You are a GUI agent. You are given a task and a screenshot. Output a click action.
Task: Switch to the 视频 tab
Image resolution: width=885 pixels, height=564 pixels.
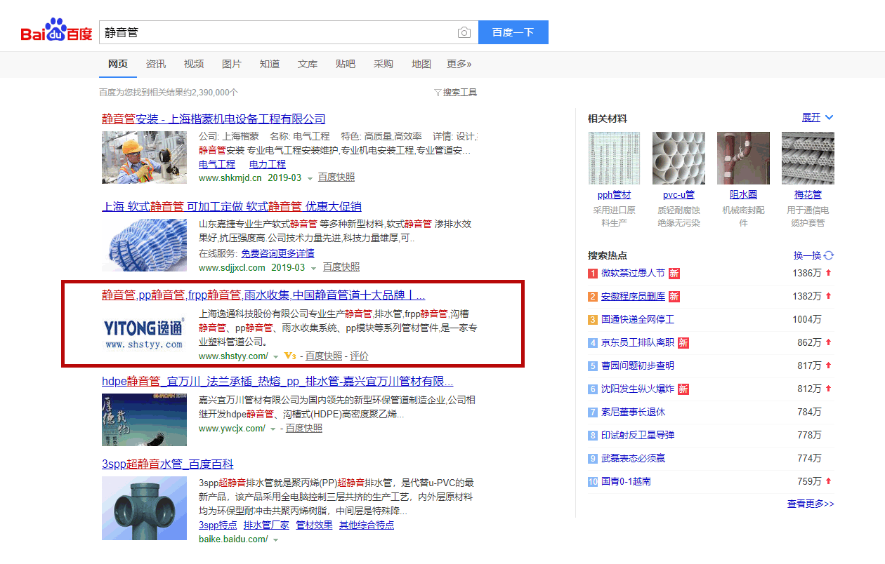pyautogui.click(x=194, y=64)
